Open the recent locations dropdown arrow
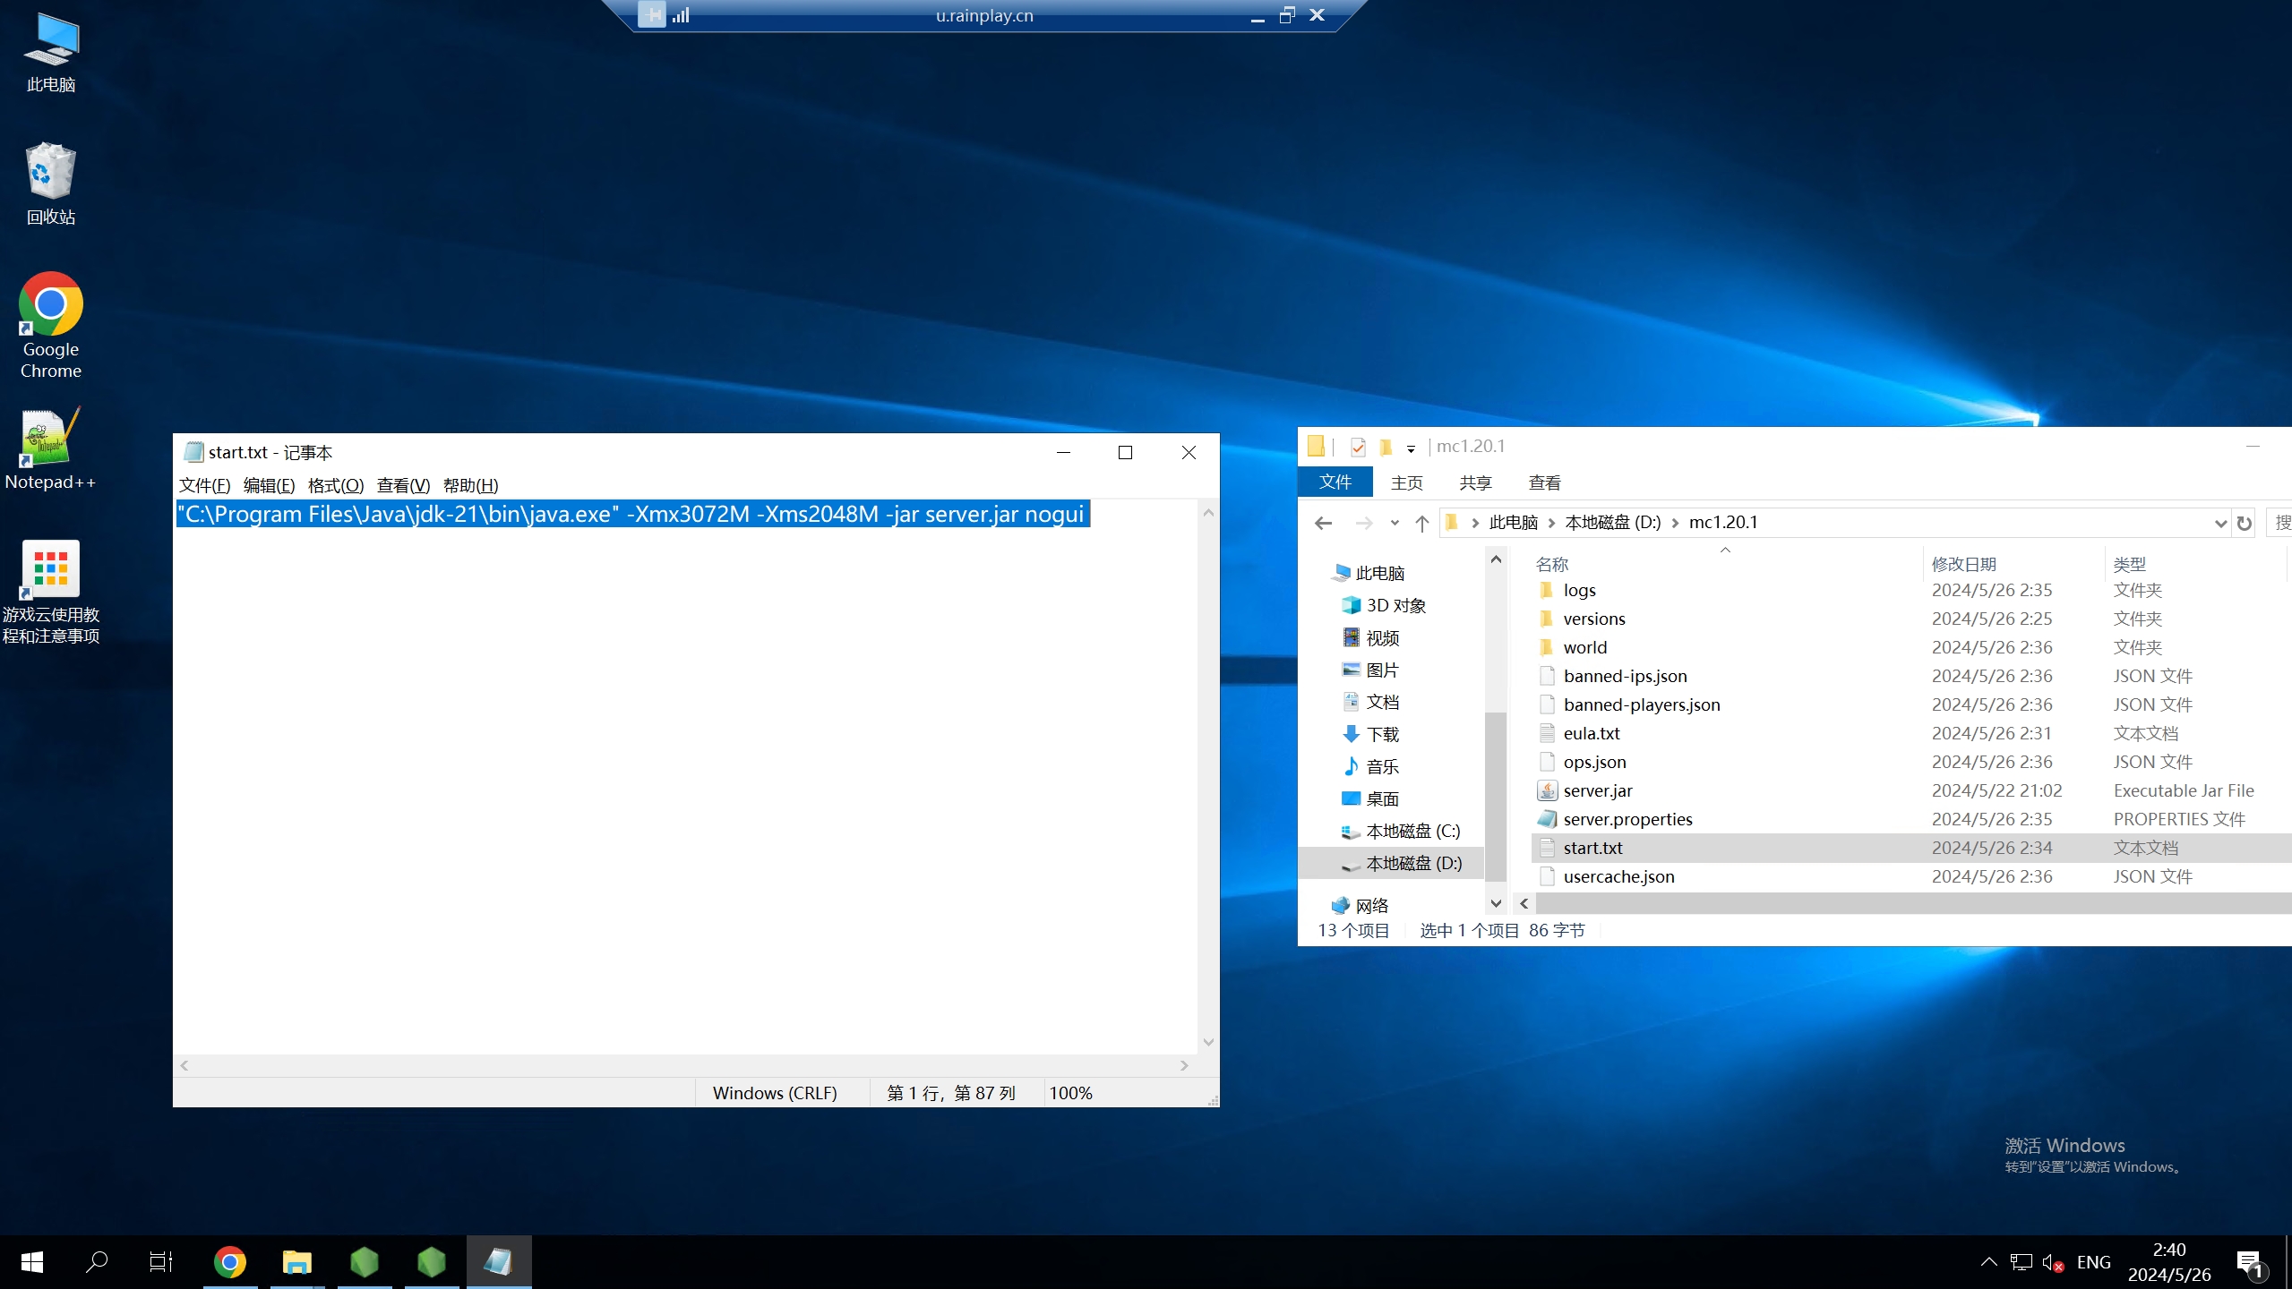 click(x=1394, y=523)
